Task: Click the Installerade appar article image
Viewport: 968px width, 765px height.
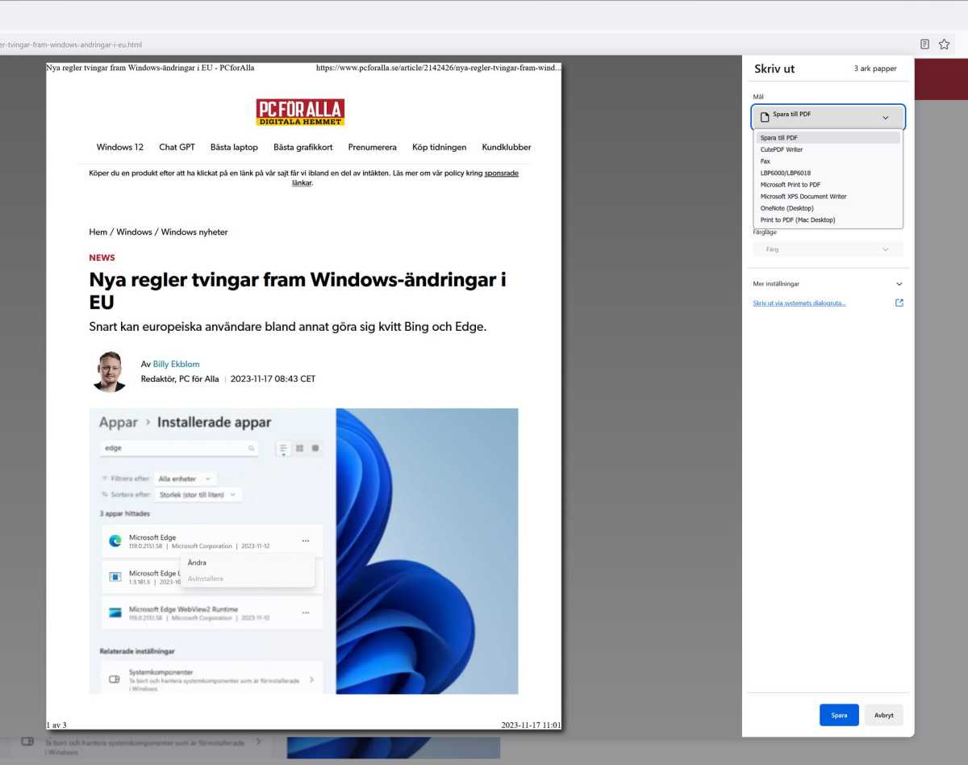Action: pos(303,551)
